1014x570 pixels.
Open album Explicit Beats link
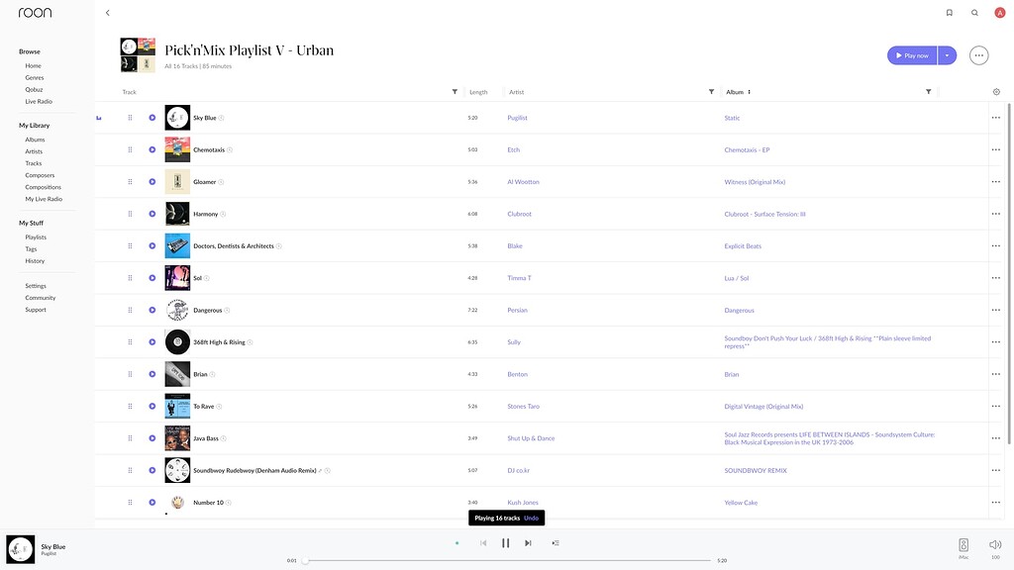tap(743, 246)
